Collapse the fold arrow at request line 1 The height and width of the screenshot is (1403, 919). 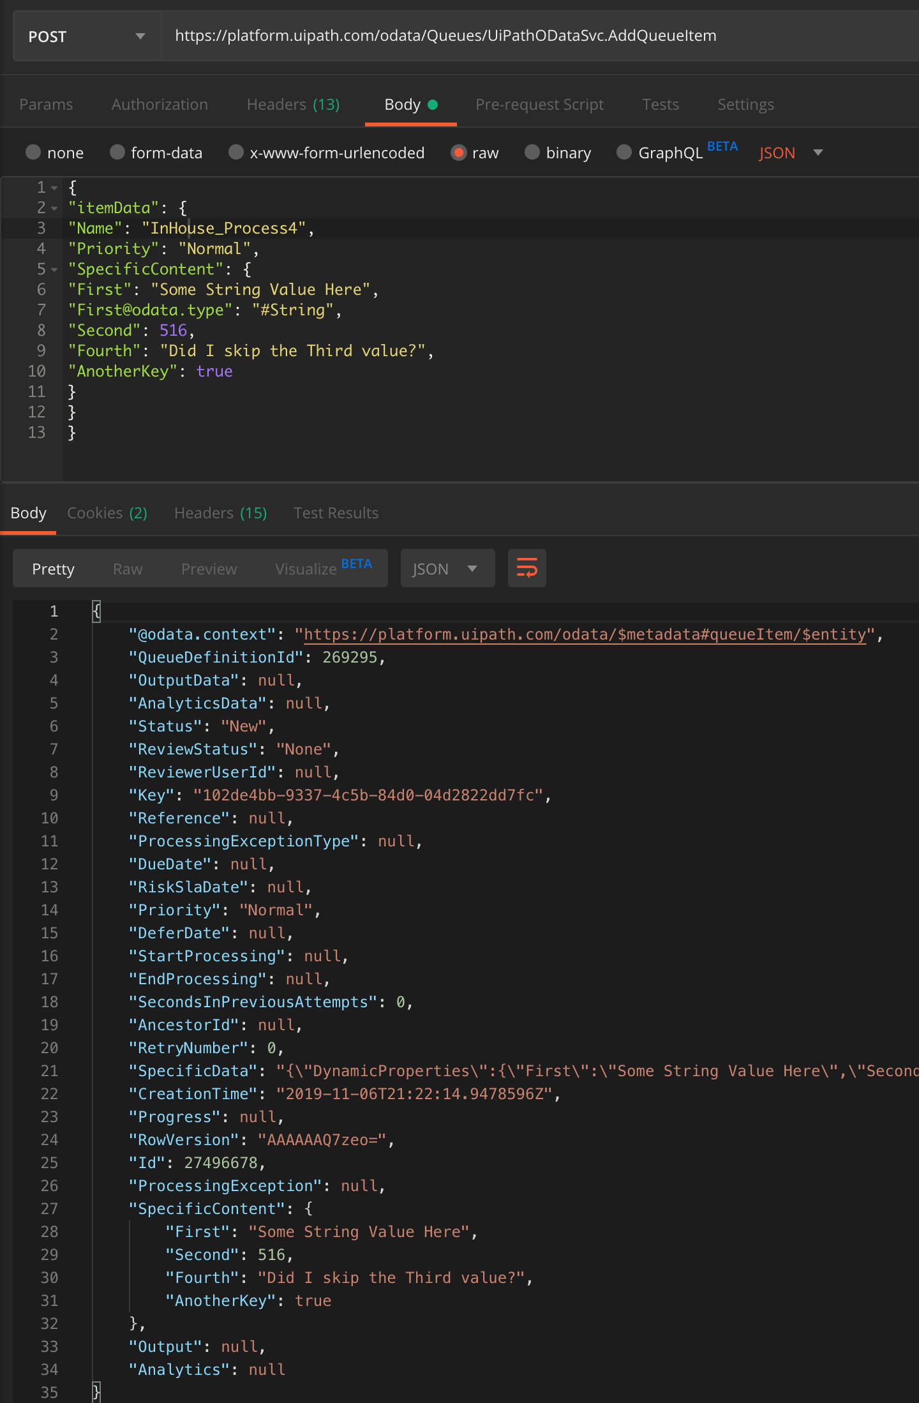pos(54,188)
